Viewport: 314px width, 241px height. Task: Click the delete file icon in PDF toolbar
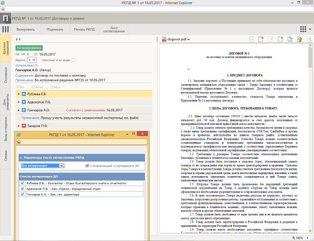281,39
